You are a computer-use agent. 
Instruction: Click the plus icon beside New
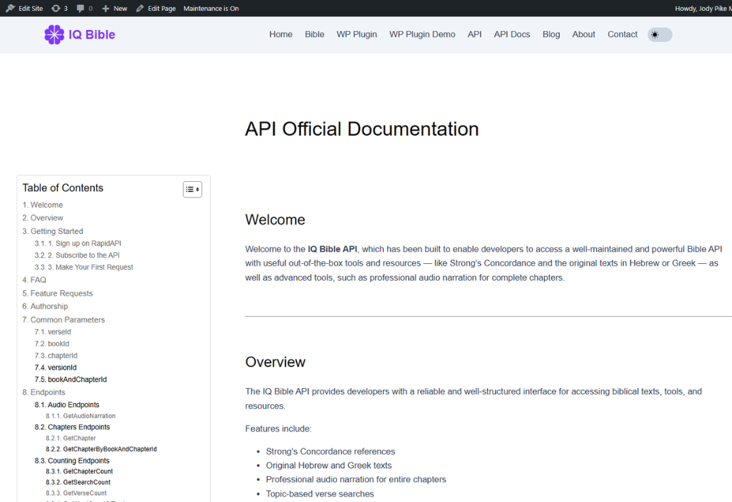tap(106, 8)
